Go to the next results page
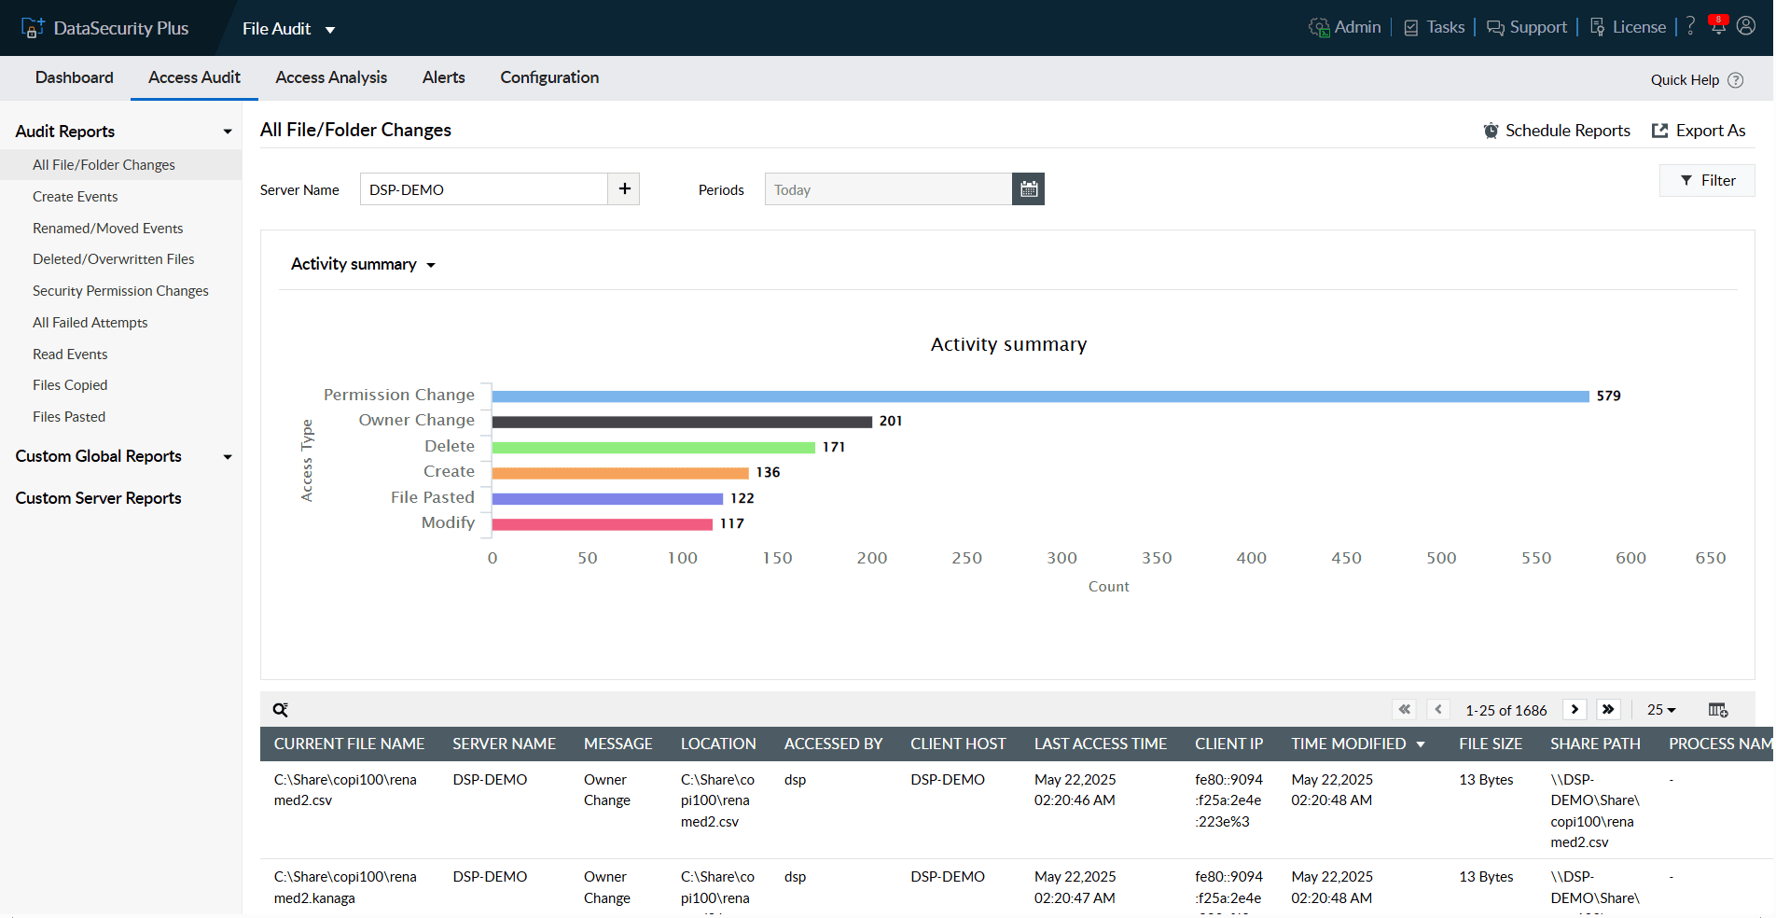Screen dimensions: 1776x918 click(1575, 710)
